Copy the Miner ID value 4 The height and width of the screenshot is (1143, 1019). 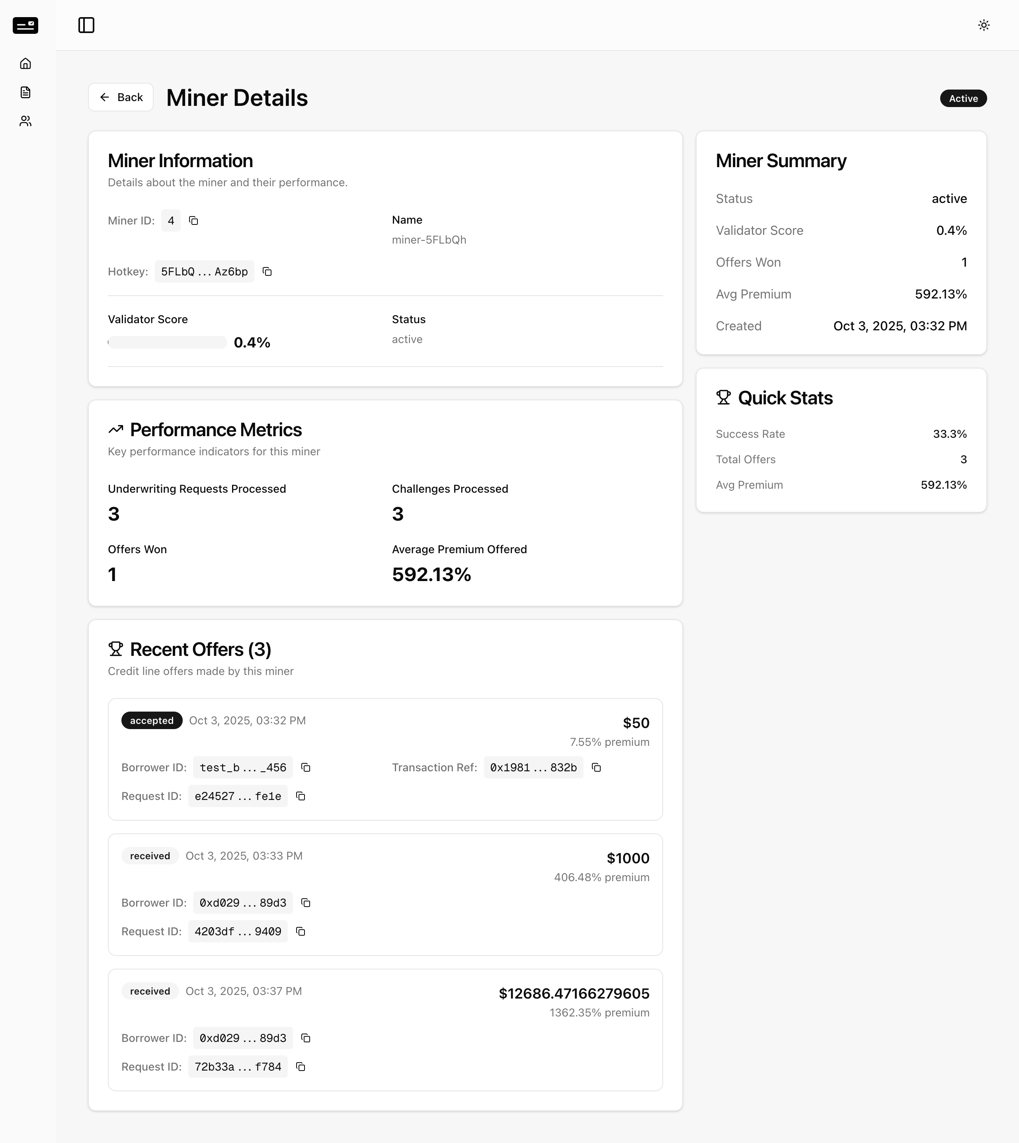[194, 220]
